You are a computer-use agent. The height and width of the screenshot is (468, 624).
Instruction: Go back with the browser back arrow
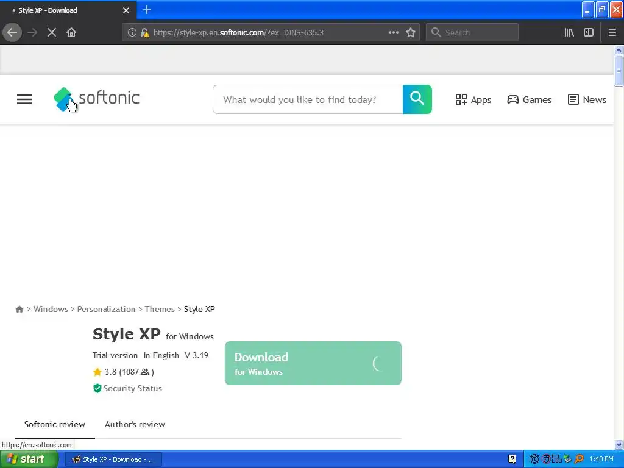[12, 32]
